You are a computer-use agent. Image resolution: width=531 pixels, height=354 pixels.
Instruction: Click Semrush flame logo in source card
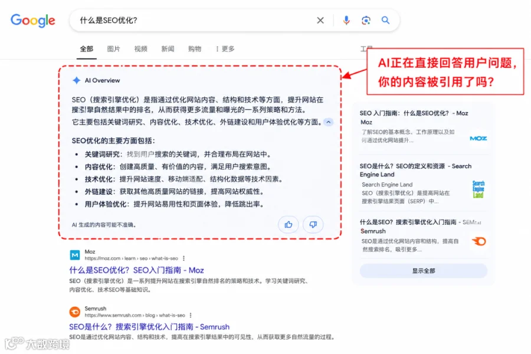pos(479,241)
